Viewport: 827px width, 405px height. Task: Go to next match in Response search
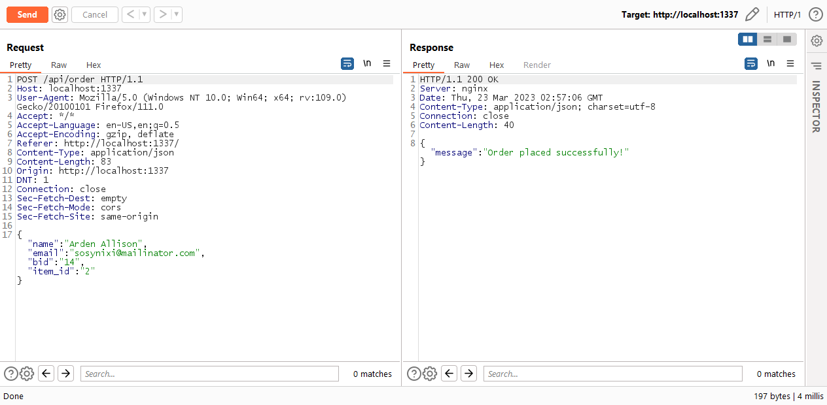point(468,374)
